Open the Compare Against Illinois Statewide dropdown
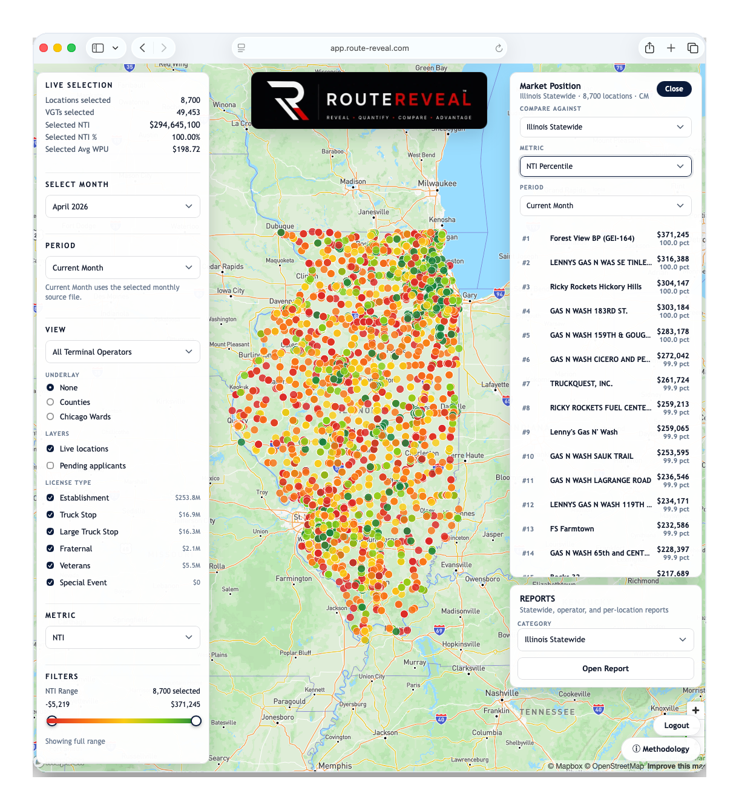Image resolution: width=739 pixels, height=805 pixels. tap(605, 127)
